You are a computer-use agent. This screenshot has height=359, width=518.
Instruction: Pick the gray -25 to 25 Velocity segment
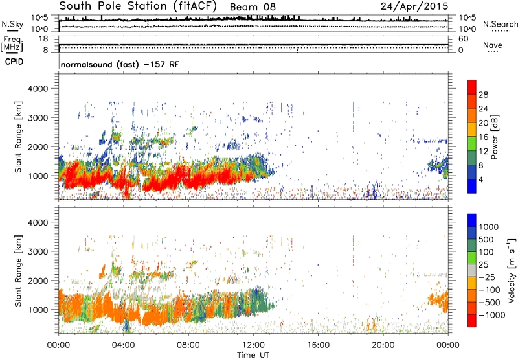(x=472, y=270)
